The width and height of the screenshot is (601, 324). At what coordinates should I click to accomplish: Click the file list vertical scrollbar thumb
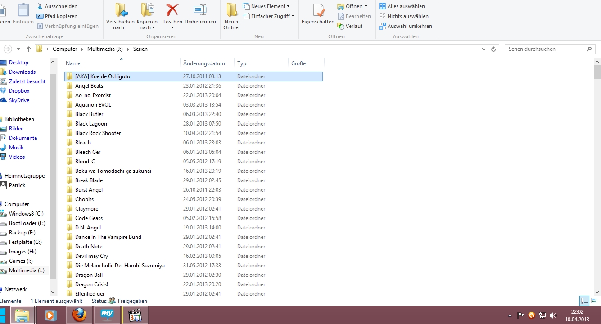(x=597, y=72)
